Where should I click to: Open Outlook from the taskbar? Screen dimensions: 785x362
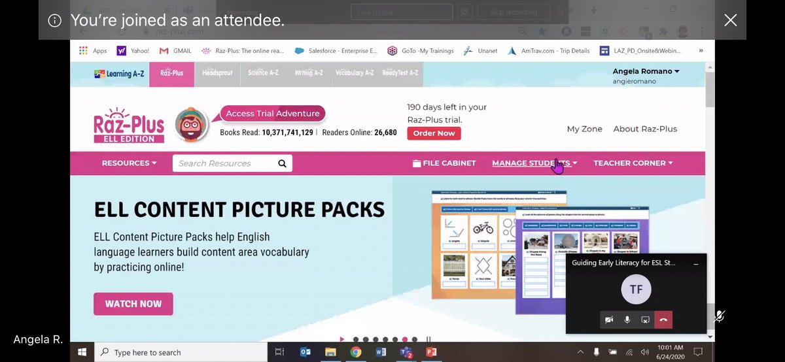coord(305,352)
